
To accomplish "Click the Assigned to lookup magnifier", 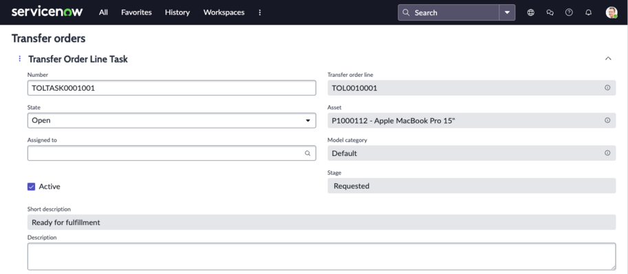I will 307,153.
